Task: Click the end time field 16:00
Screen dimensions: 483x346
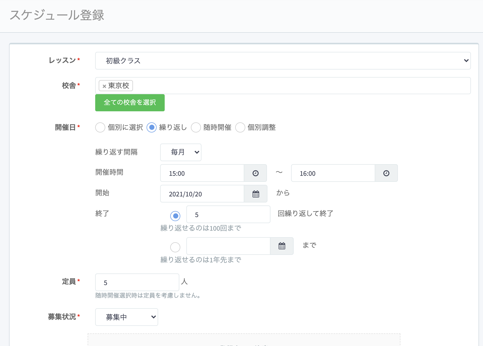Action: (x=333, y=173)
